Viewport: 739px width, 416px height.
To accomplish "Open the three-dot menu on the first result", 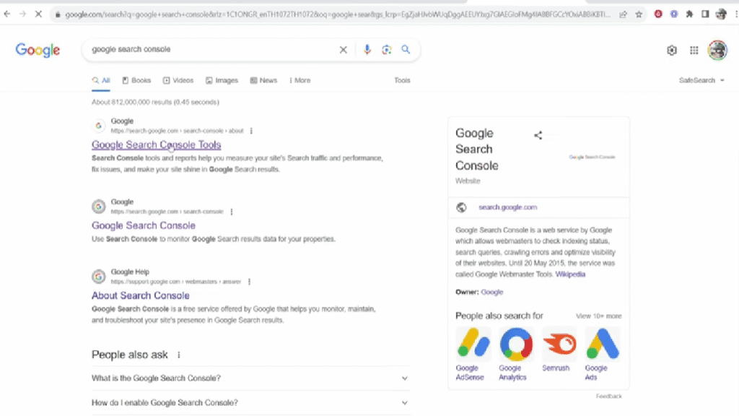I will (250, 131).
